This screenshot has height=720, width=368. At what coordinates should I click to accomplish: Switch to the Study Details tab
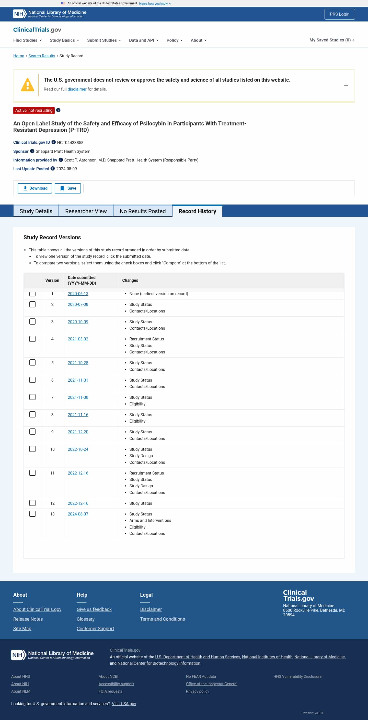[x=36, y=211]
